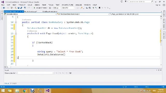Click the feedback speech bubble icon

coord(122,2)
